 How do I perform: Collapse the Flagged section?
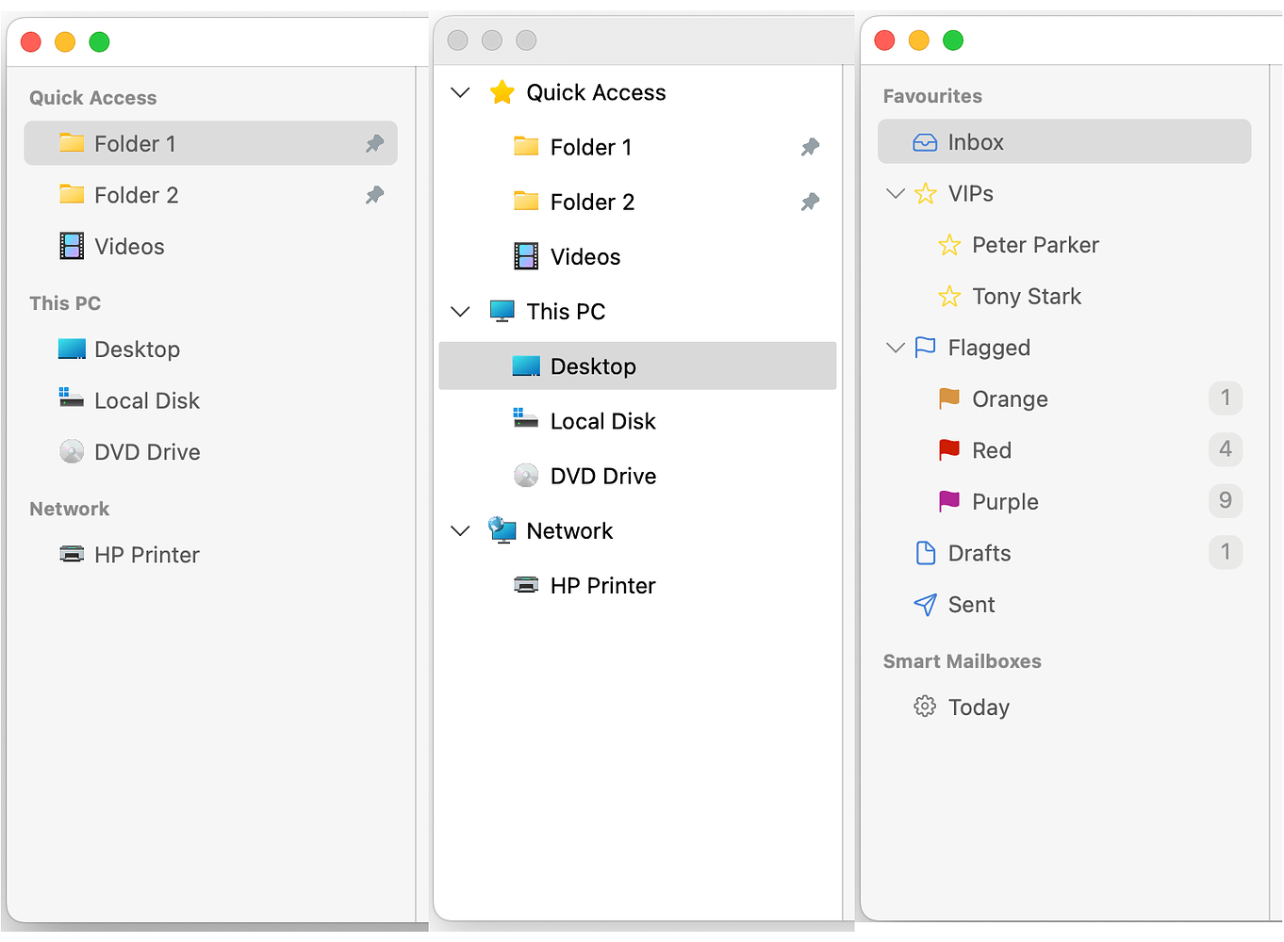(x=895, y=347)
